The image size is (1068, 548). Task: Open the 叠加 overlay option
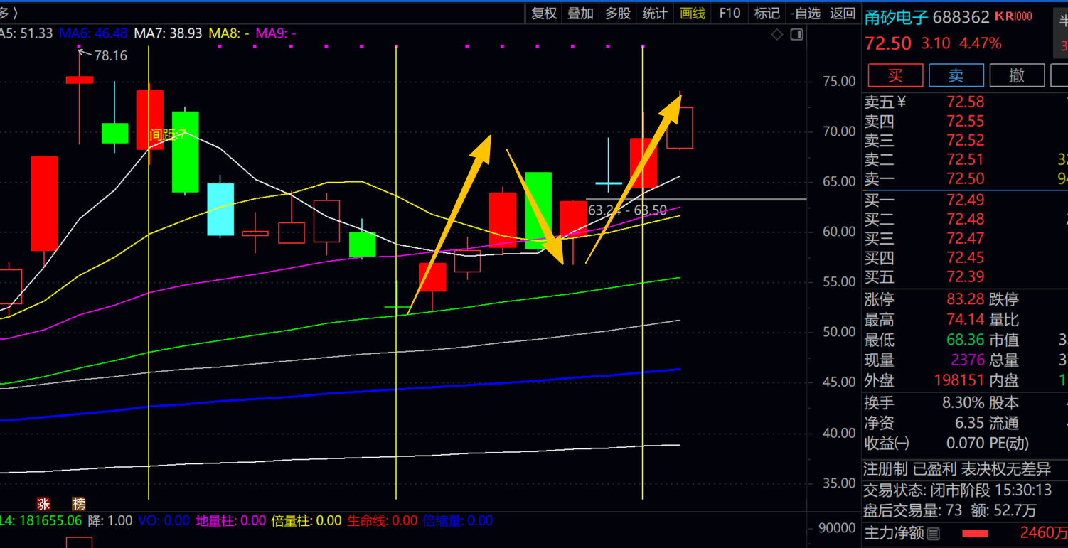[x=580, y=14]
